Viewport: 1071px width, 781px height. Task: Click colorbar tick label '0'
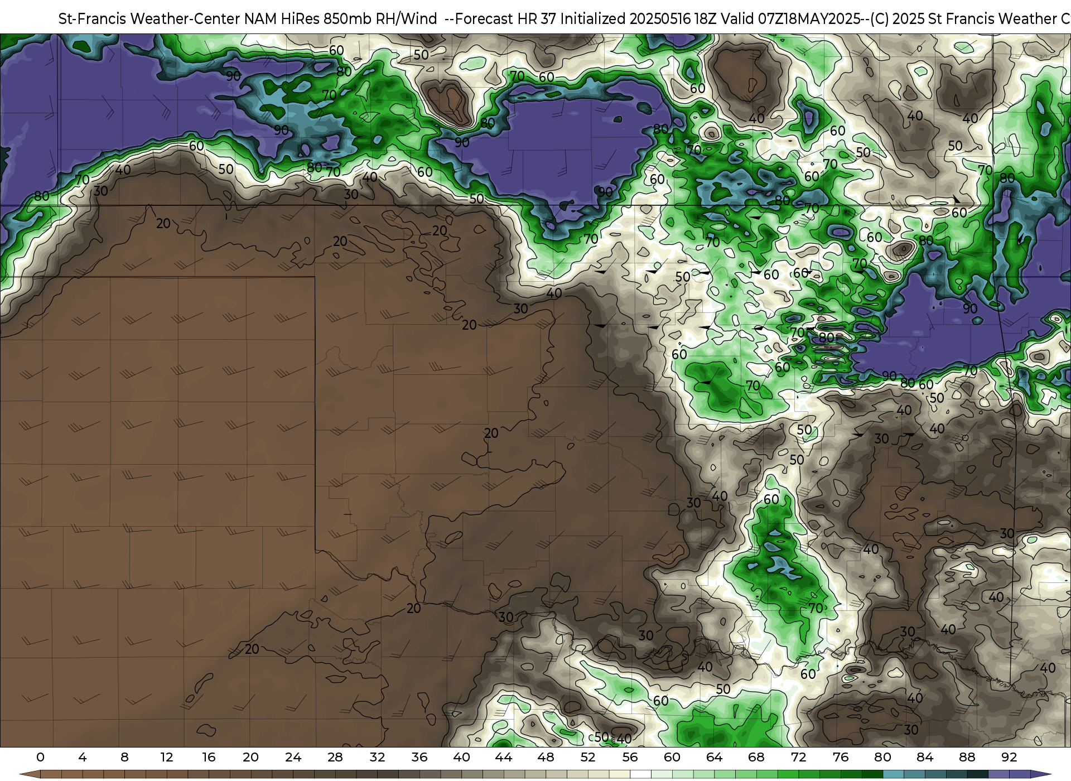click(40, 757)
